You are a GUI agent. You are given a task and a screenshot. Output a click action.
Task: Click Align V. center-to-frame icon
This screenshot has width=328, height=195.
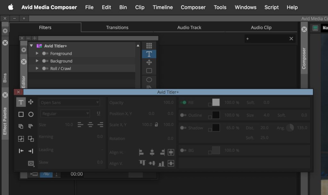click(171, 163)
